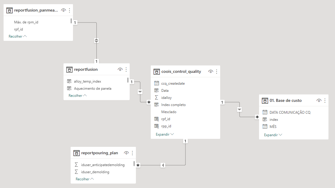Image resolution: width=335 pixels, height=188 pixels.
Task: Select the alloy_temp_index field
Action: (87, 81)
